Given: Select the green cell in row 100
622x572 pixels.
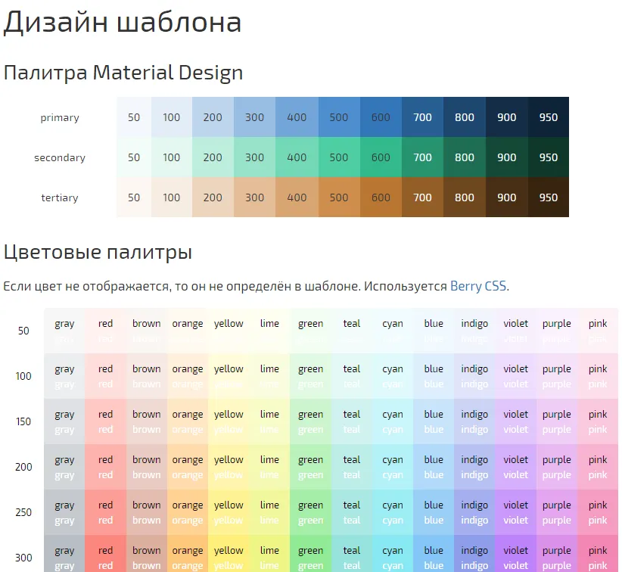Looking at the screenshot, I should point(310,376).
